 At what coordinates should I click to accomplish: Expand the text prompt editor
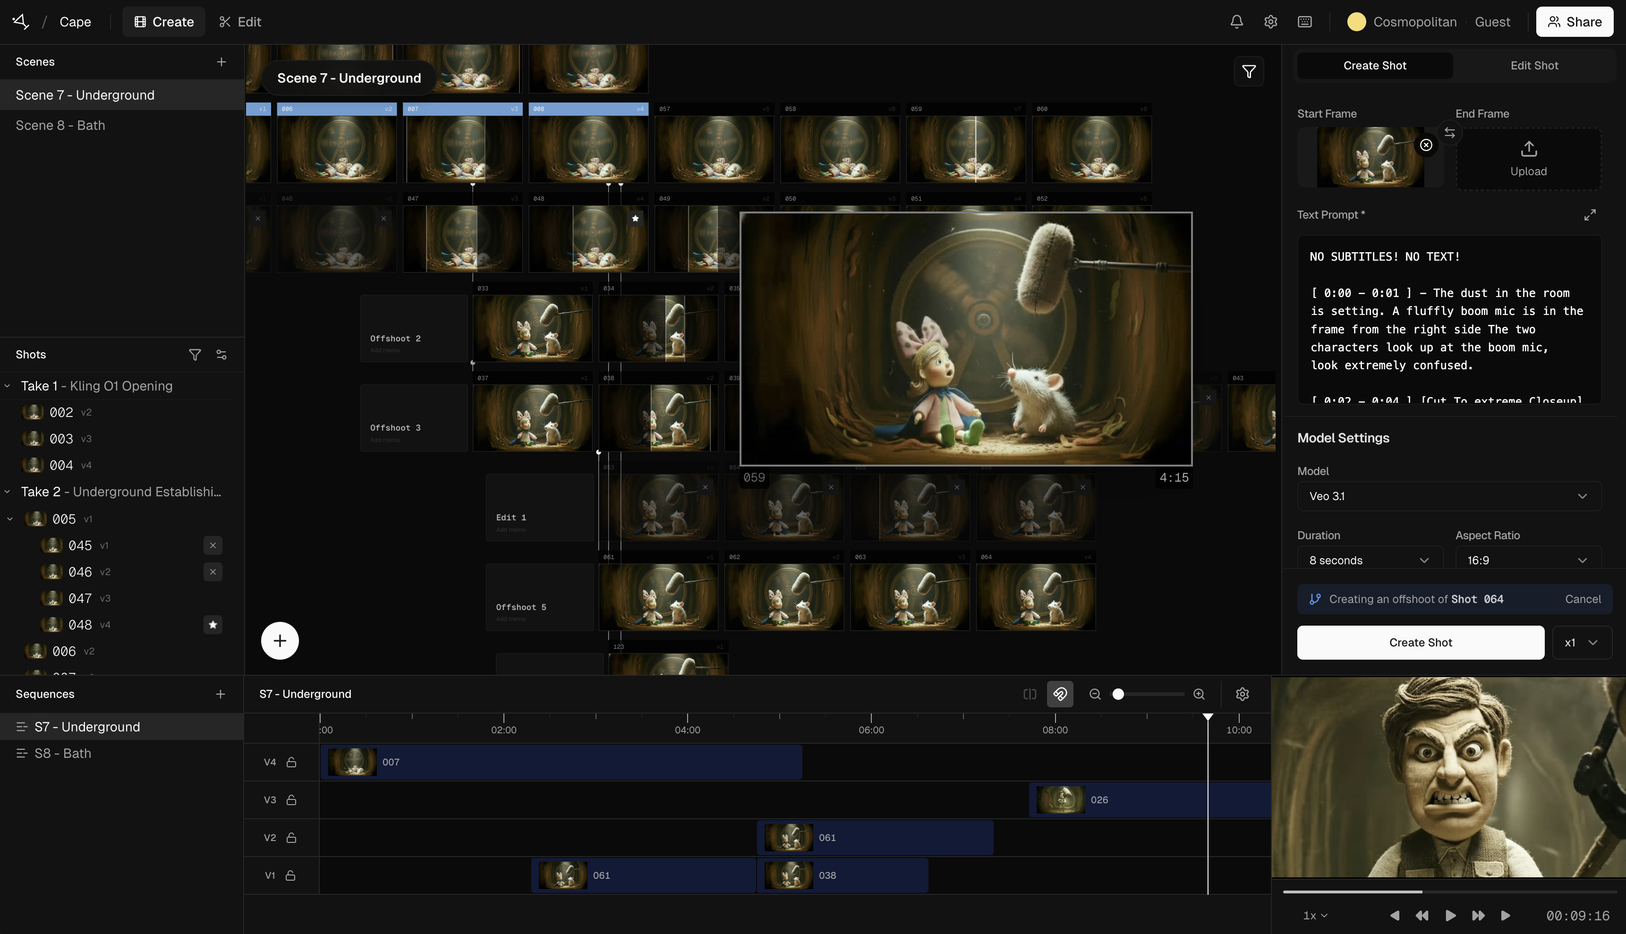(x=1590, y=215)
